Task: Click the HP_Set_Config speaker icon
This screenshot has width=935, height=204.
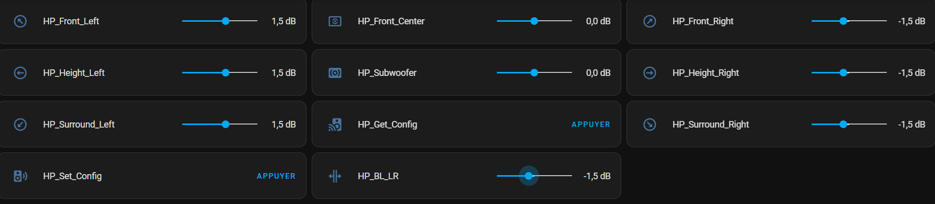Action: coord(20,176)
